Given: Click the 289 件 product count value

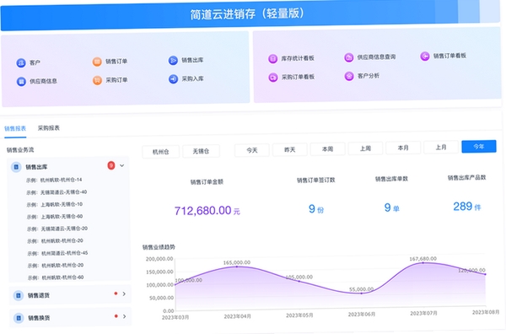Looking at the screenshot, I should [x=467, y=206].
